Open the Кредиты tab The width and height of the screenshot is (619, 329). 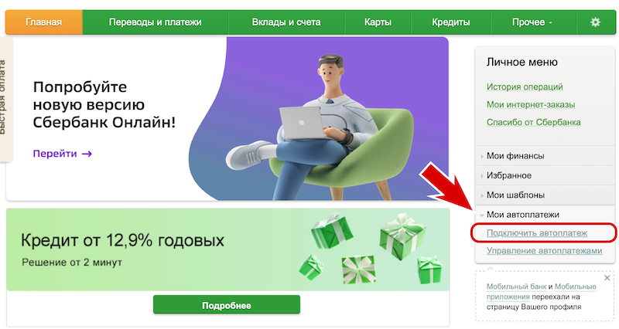451,22
